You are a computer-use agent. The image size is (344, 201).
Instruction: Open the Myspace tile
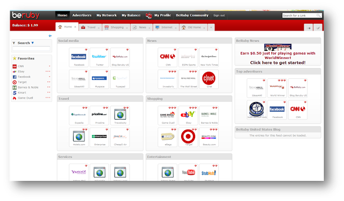click(99, 79)
